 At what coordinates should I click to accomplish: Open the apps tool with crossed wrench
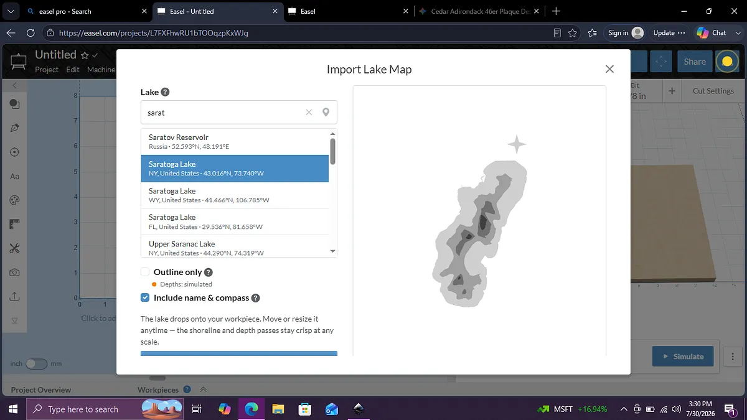point(14,248)
